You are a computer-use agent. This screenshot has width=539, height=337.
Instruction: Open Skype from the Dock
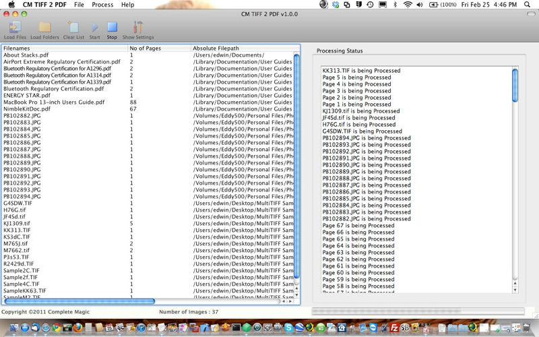coord(288,328)
